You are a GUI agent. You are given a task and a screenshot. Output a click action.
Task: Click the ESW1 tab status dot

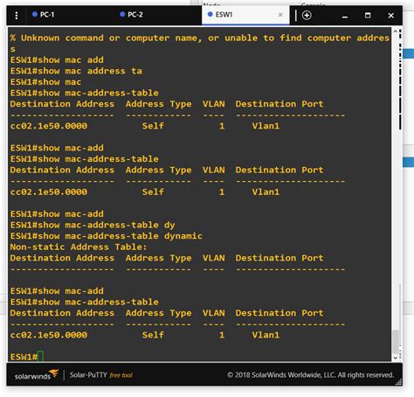pos(210,14)
